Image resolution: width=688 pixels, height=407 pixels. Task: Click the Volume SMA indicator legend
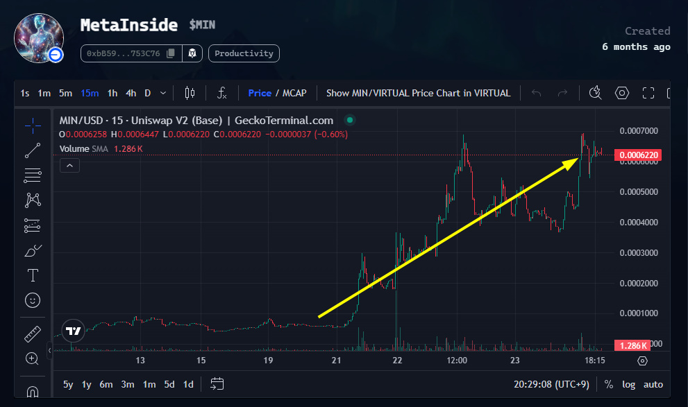pos(101,149)
